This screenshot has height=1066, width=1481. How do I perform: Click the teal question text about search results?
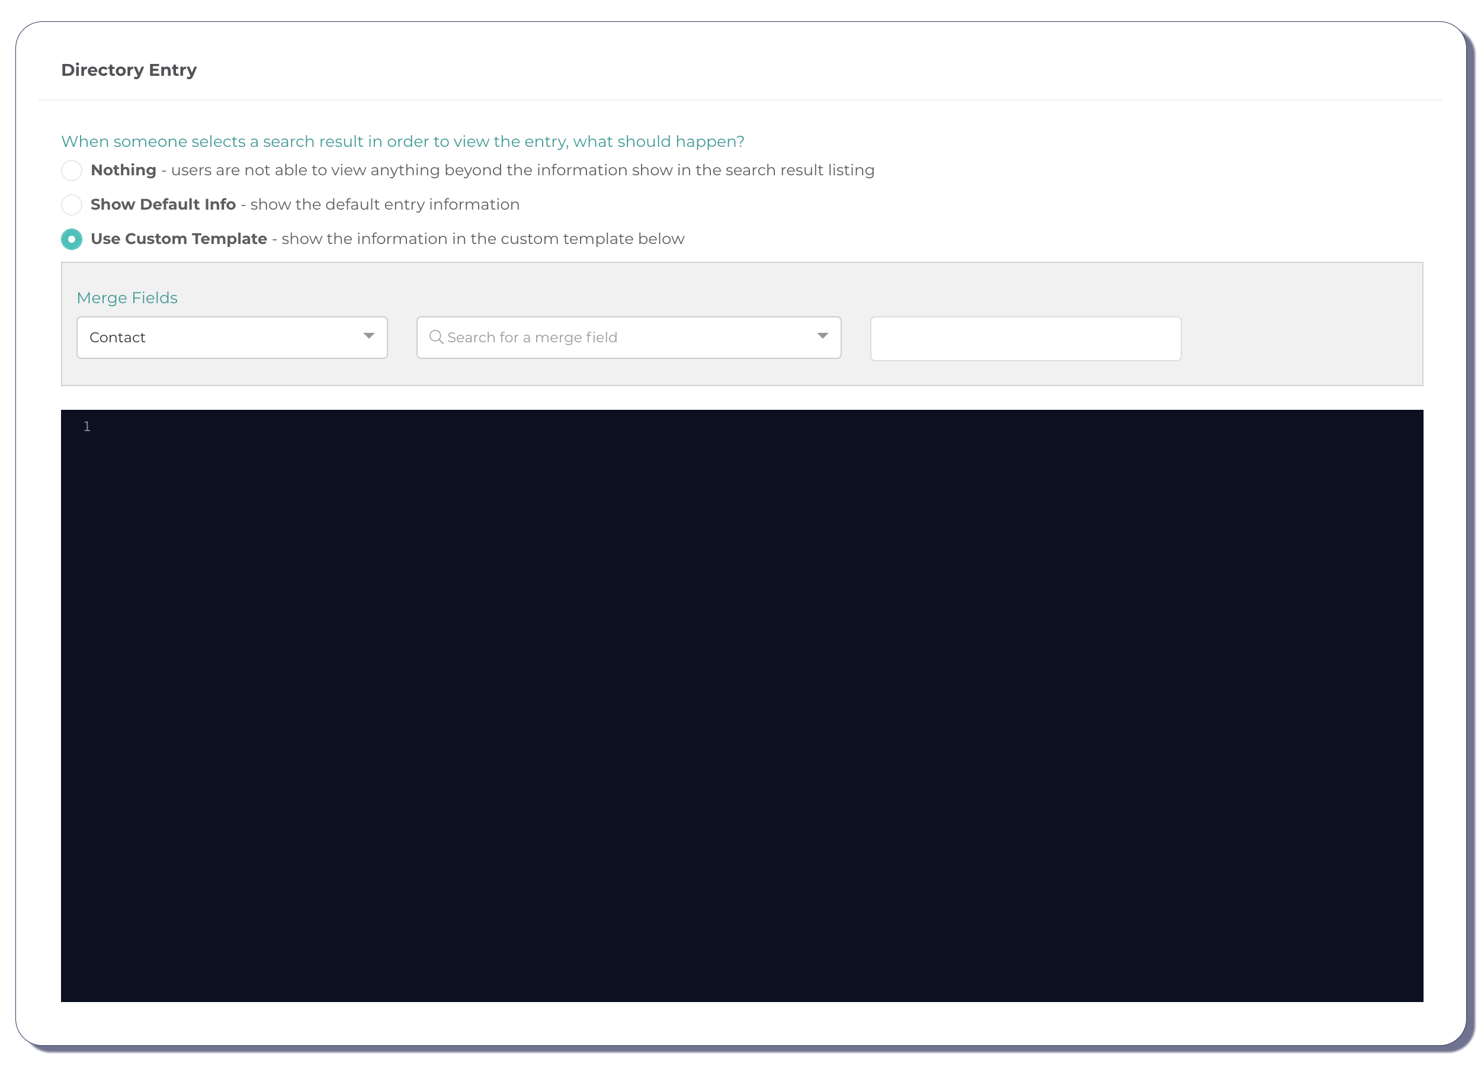click(x=403, y=141)
